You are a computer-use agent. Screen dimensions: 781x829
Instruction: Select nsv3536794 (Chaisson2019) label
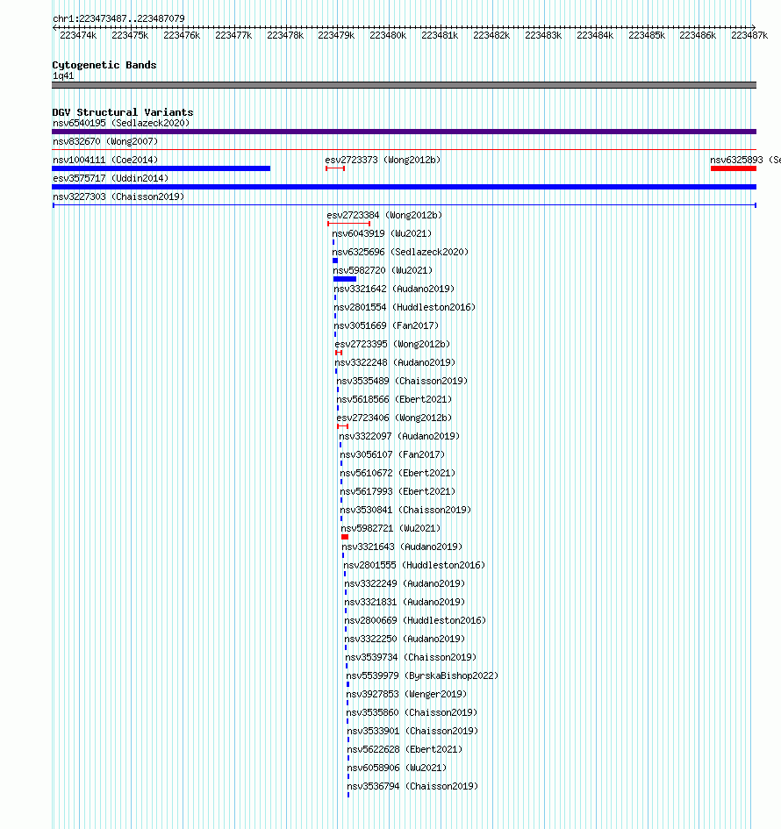tap(412, 787)
